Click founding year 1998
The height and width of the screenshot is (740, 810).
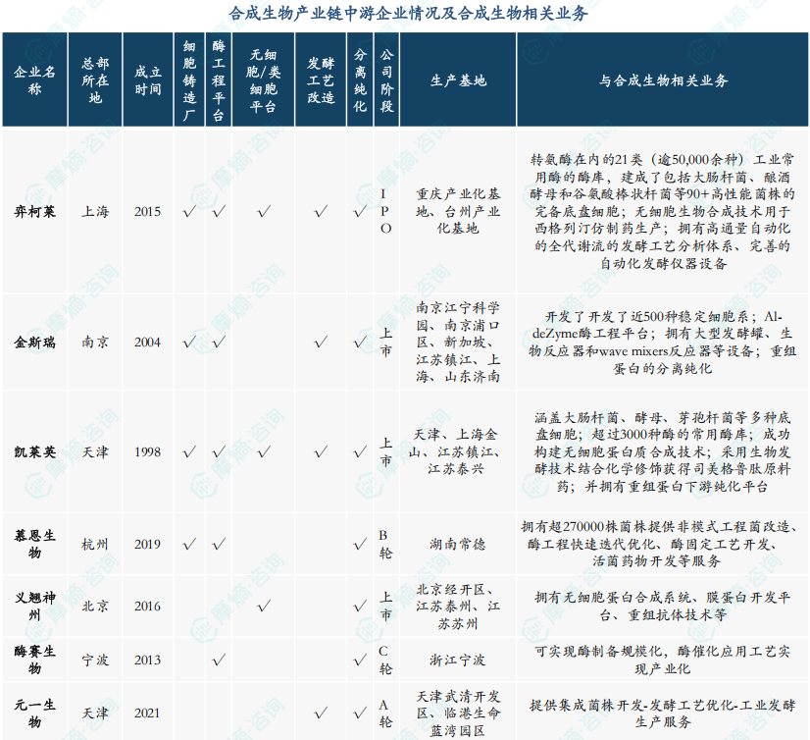tap(148, 452)
